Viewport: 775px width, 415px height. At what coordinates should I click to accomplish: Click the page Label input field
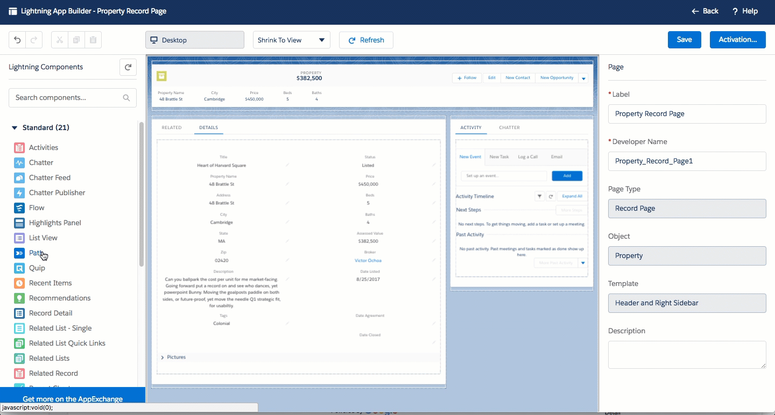pos(687,114)
